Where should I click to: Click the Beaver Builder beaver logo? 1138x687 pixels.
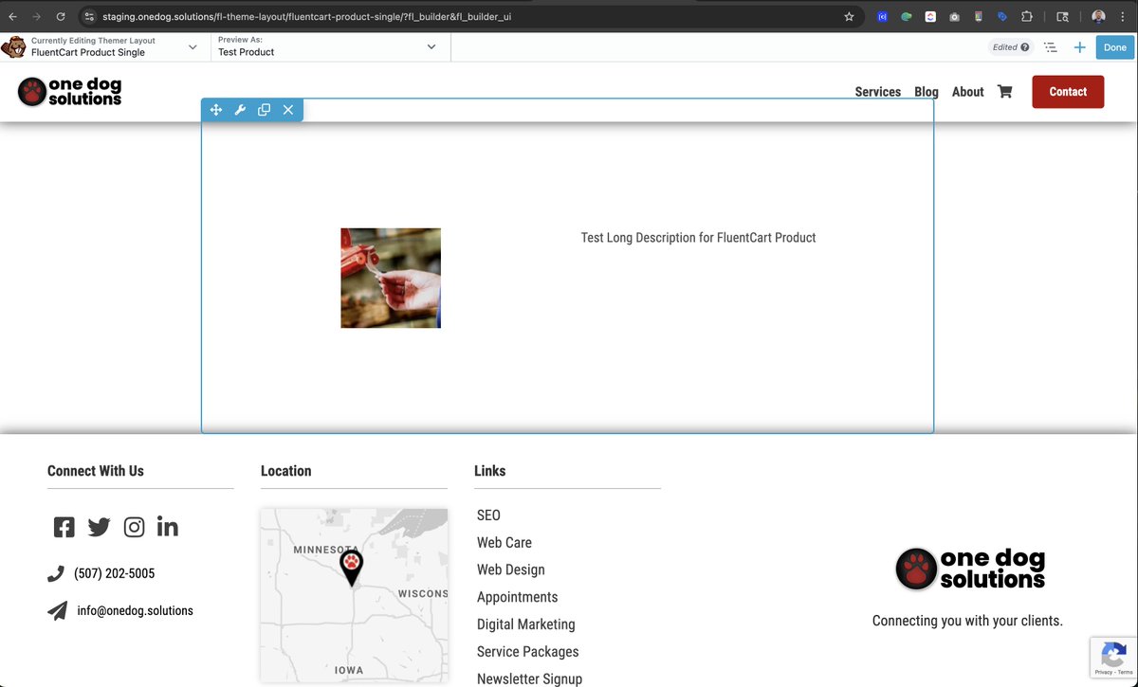click(13, 47)
